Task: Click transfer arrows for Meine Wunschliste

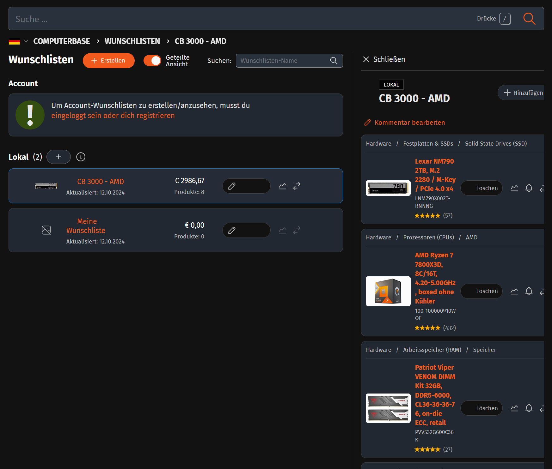Action: 297,230
